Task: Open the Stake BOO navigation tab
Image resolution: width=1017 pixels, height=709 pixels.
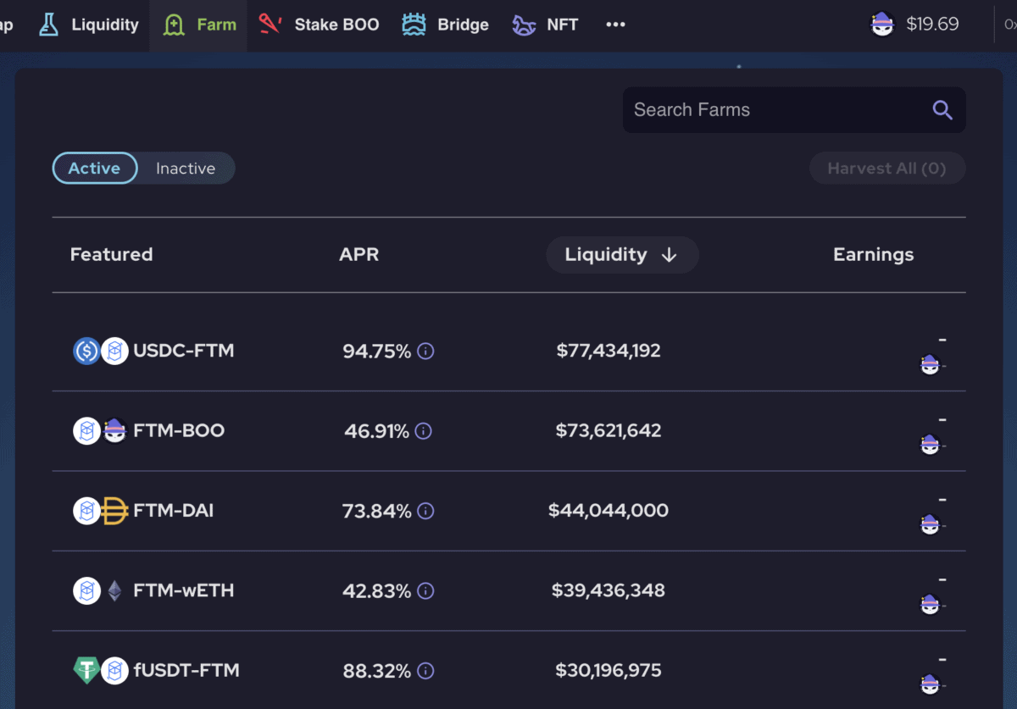Action: (x=319, y=25)
